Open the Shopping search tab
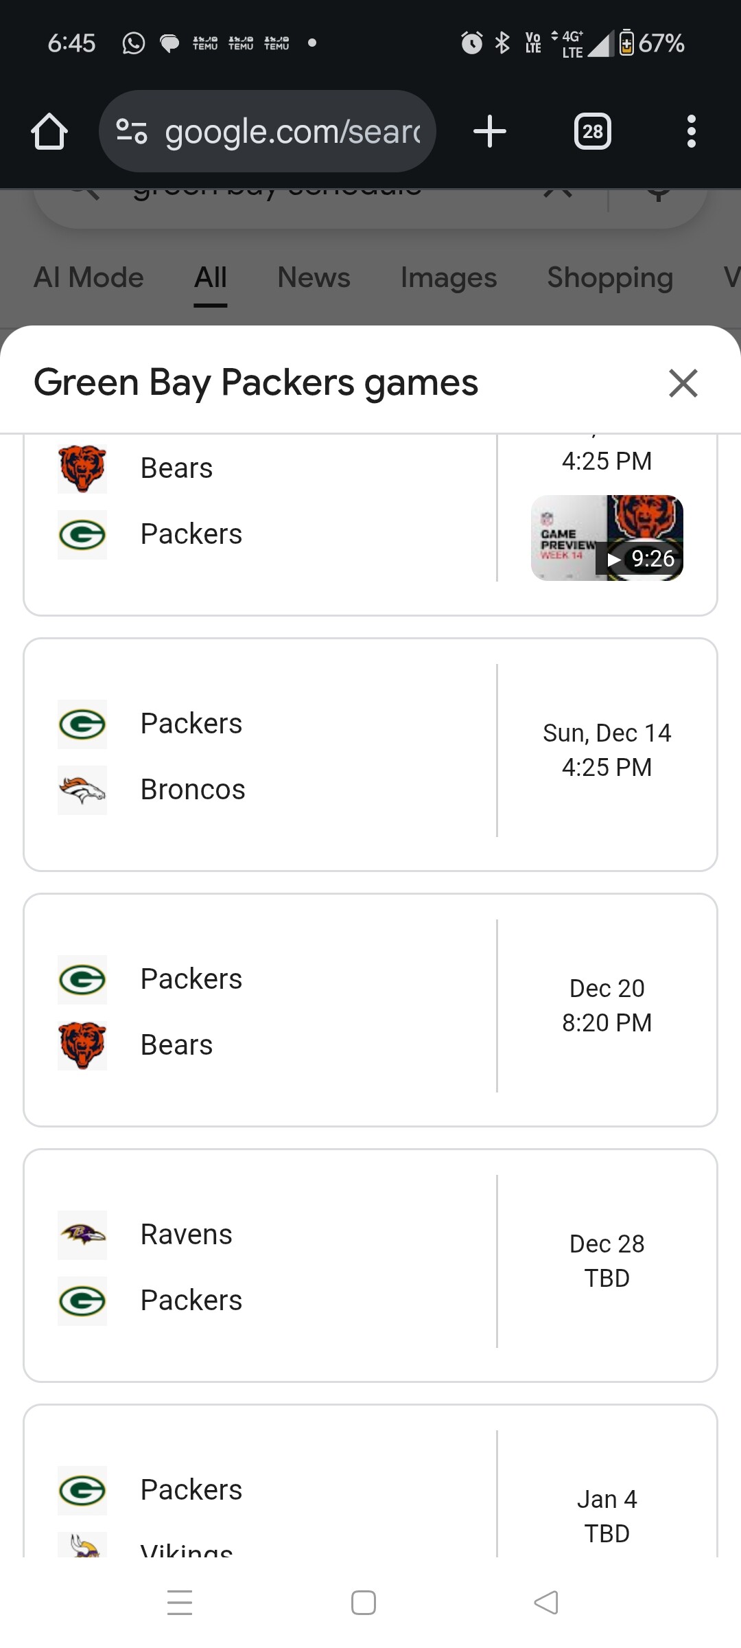741x1648 pixels. click(610, 278)
